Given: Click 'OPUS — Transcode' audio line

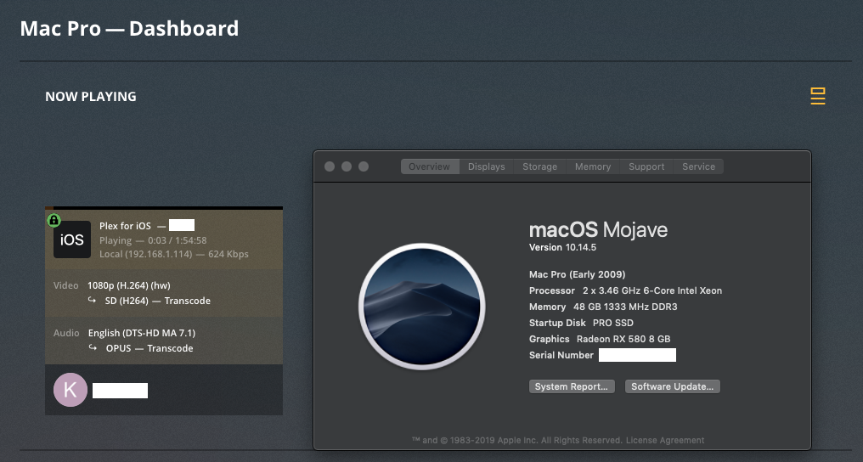Looking at the screenshot, I should (x=149, y=348).
